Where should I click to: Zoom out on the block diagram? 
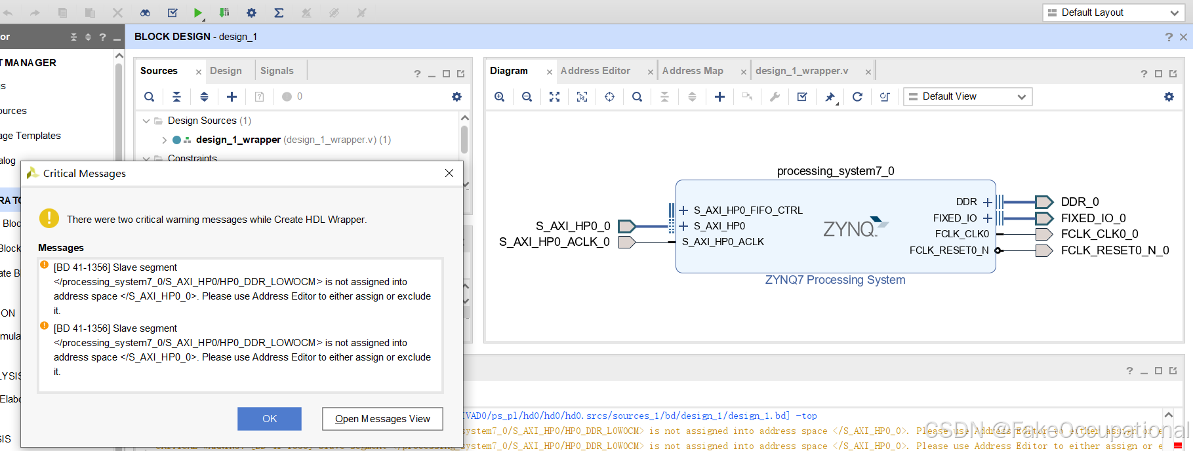(527, 96)
